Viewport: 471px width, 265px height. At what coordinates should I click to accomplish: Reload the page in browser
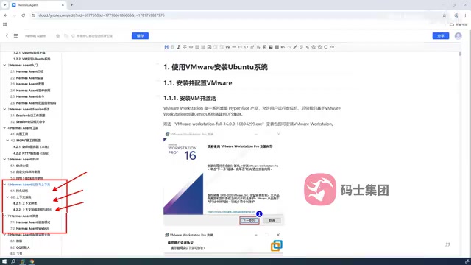point(23,15)
